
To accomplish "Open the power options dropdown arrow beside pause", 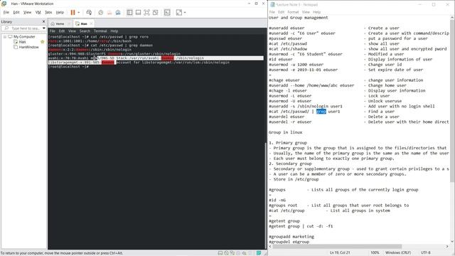I will [x=79, y=13].
